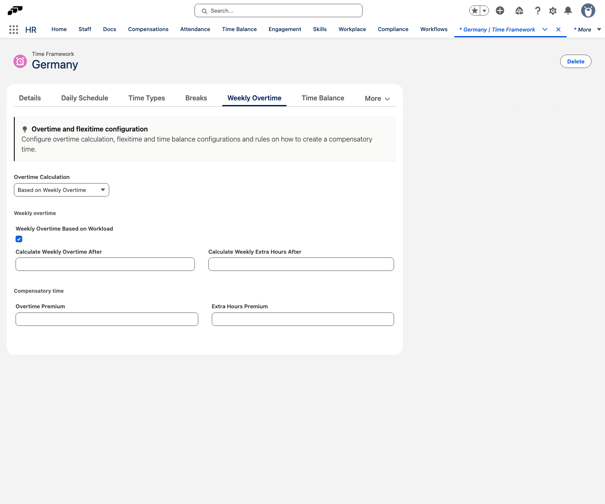Open the notifications bell
The image size is (605, 504).
(x=568, y=10)
